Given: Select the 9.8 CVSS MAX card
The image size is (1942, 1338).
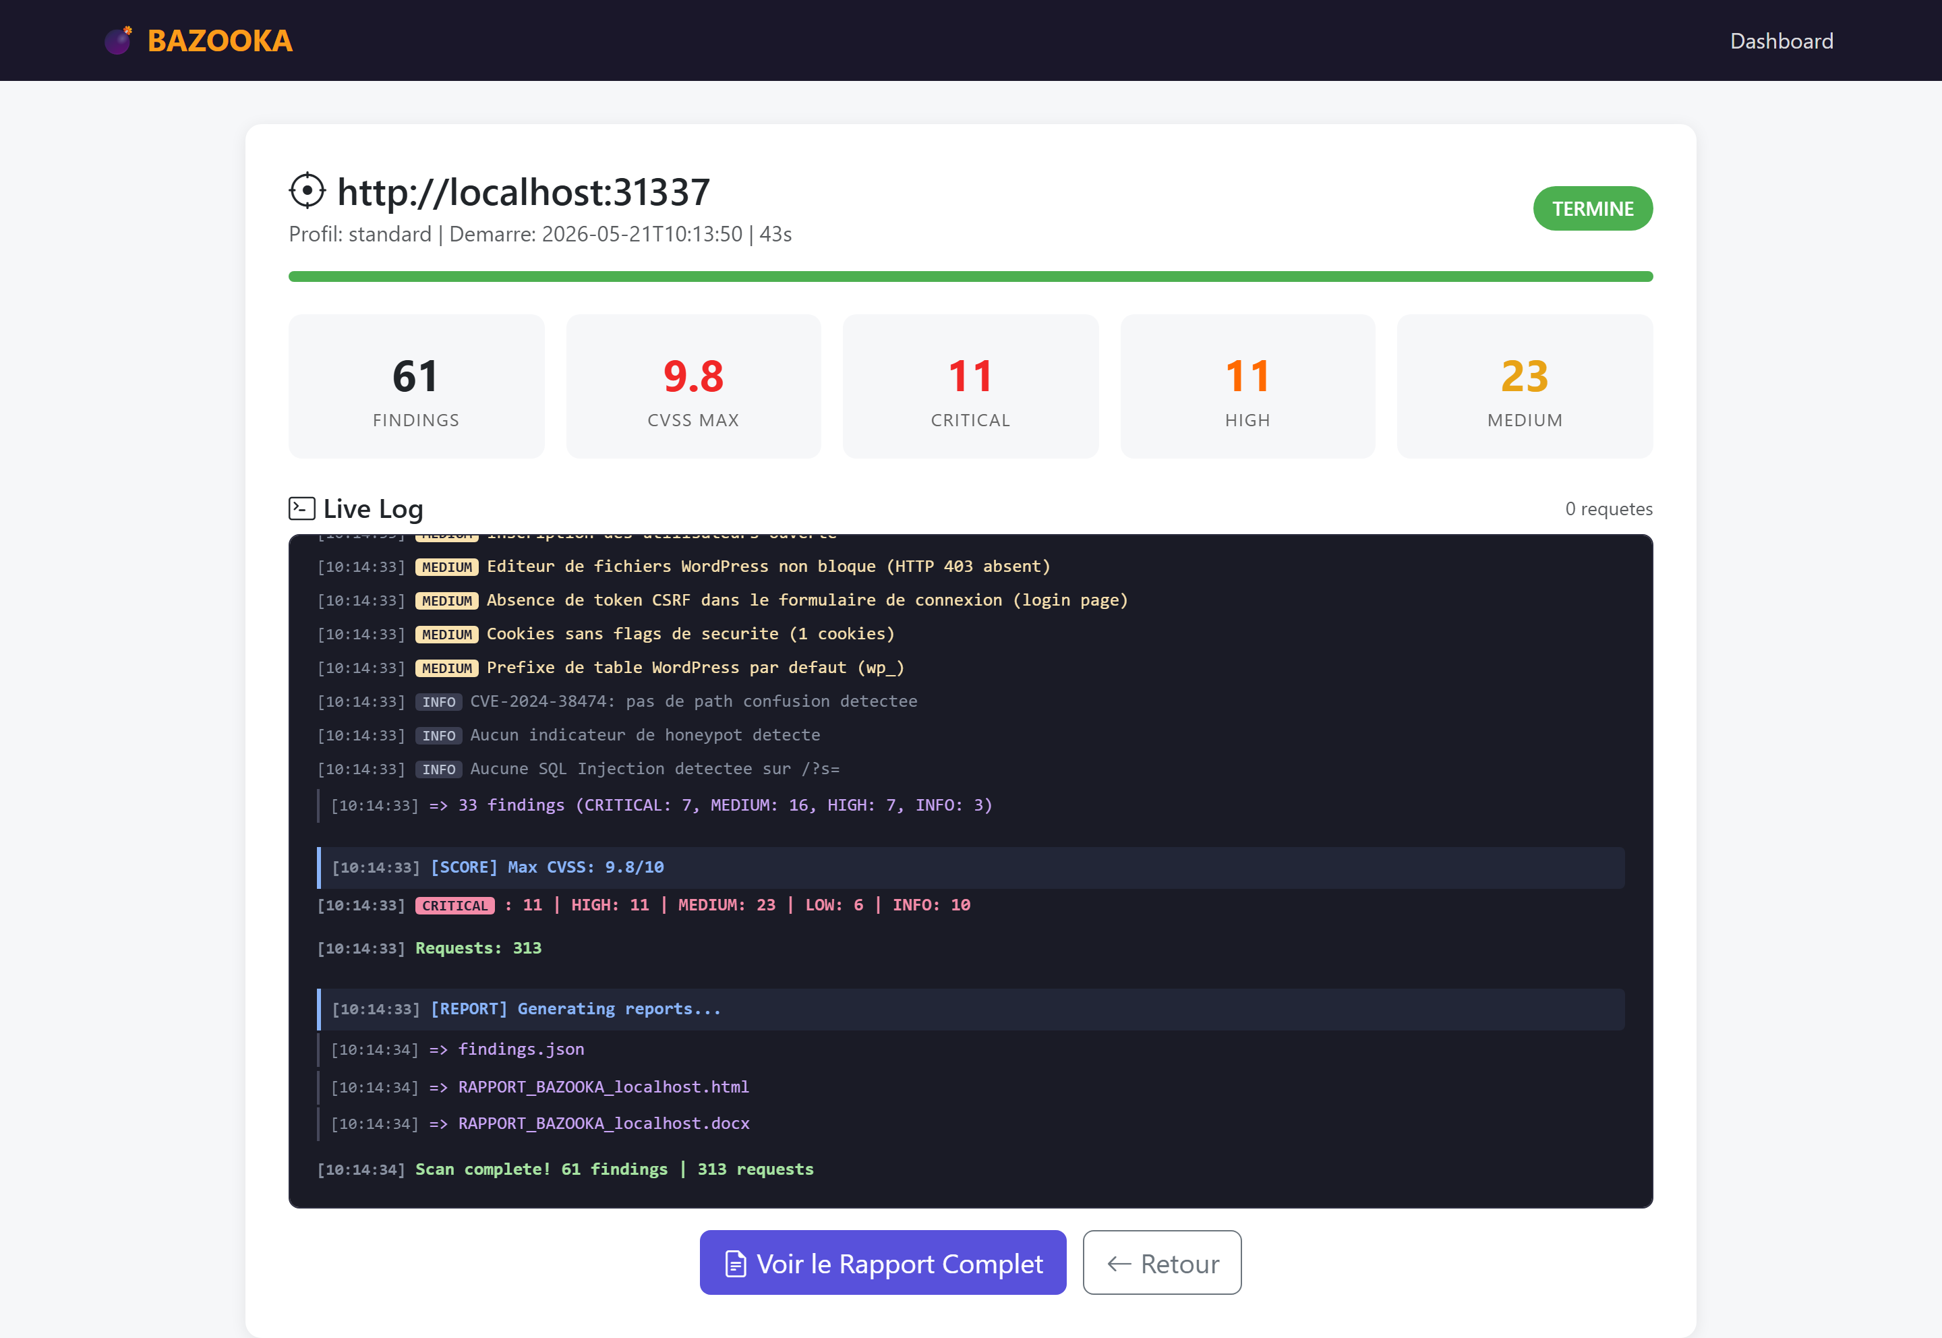Looking at the screenshot, I should (693, 386).
